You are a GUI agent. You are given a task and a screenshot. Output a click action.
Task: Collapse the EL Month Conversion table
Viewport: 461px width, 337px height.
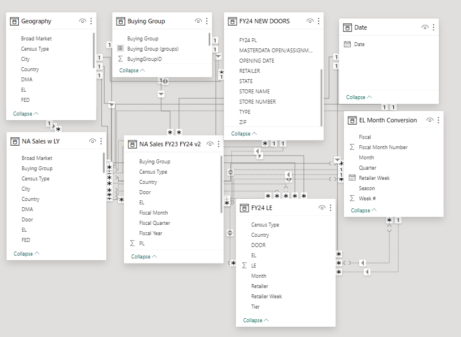[x=364, y=211]
